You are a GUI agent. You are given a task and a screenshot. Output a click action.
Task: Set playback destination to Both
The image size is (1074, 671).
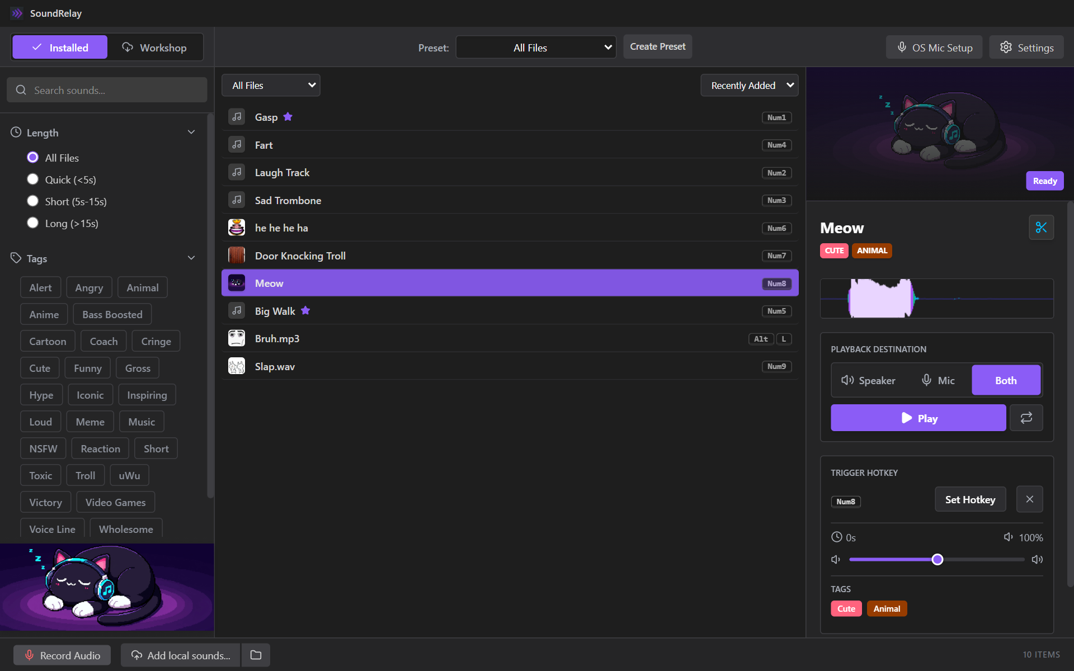(x=1006, y=380)
